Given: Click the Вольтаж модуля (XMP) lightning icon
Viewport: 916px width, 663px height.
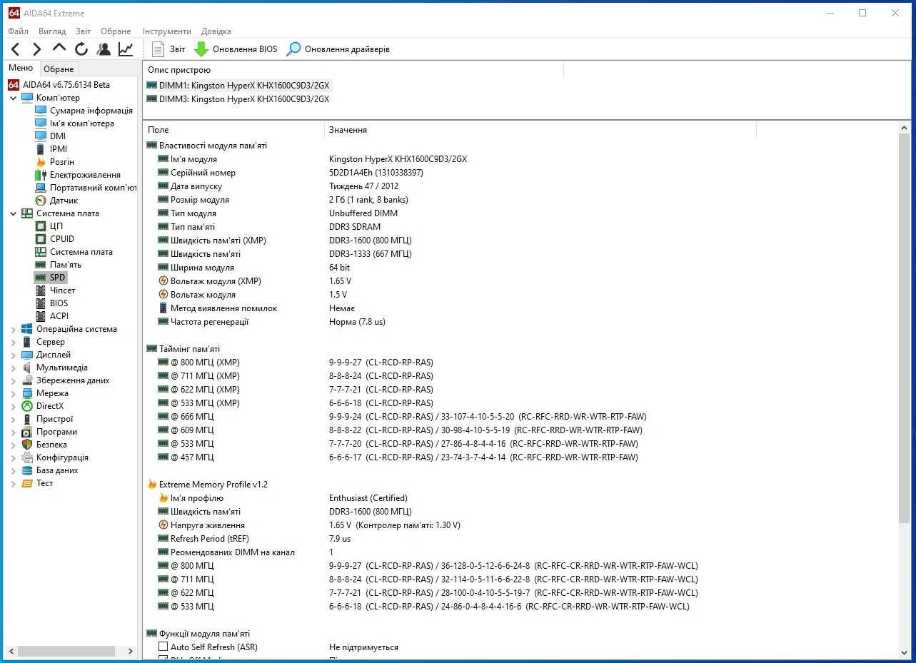Looking at the screenshot, I should (x=163, y=281).
